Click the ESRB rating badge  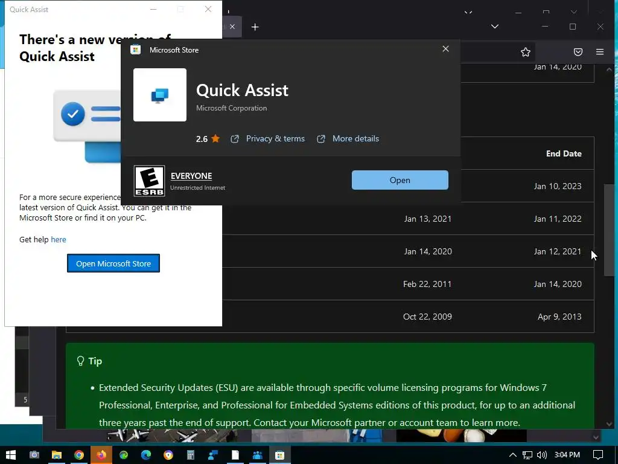149,181
